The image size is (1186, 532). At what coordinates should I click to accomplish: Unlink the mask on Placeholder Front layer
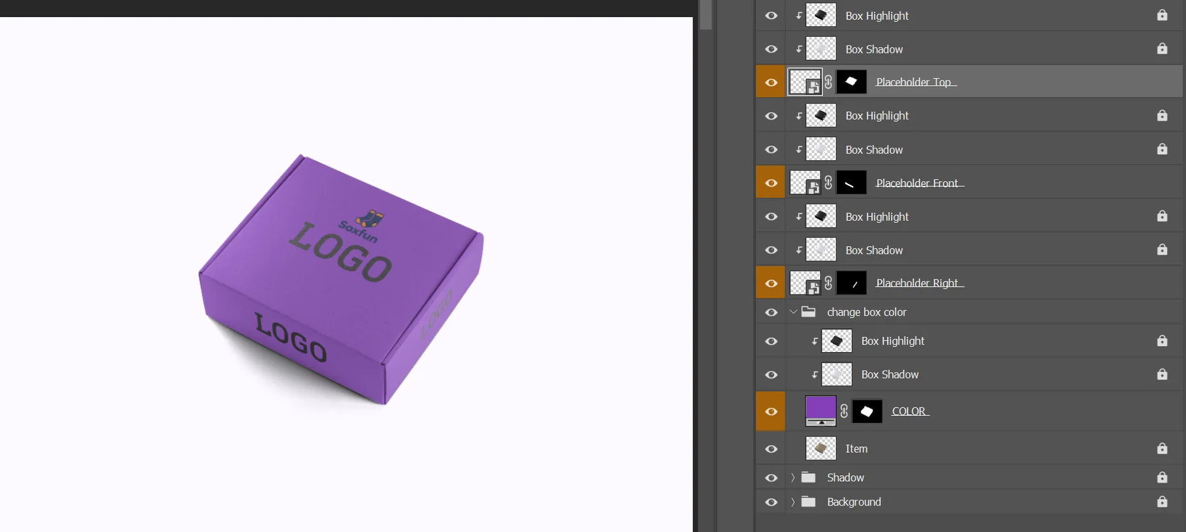coord(828,183)
